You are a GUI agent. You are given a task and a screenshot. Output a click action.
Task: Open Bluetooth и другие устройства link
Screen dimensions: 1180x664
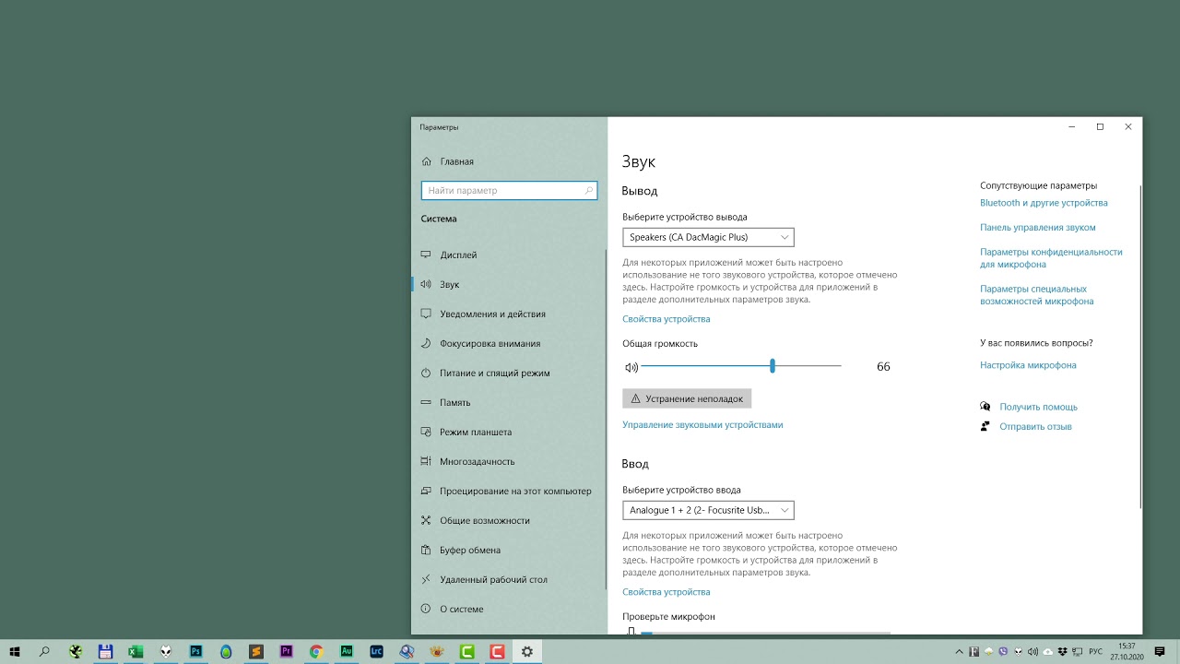point(1044,203)
